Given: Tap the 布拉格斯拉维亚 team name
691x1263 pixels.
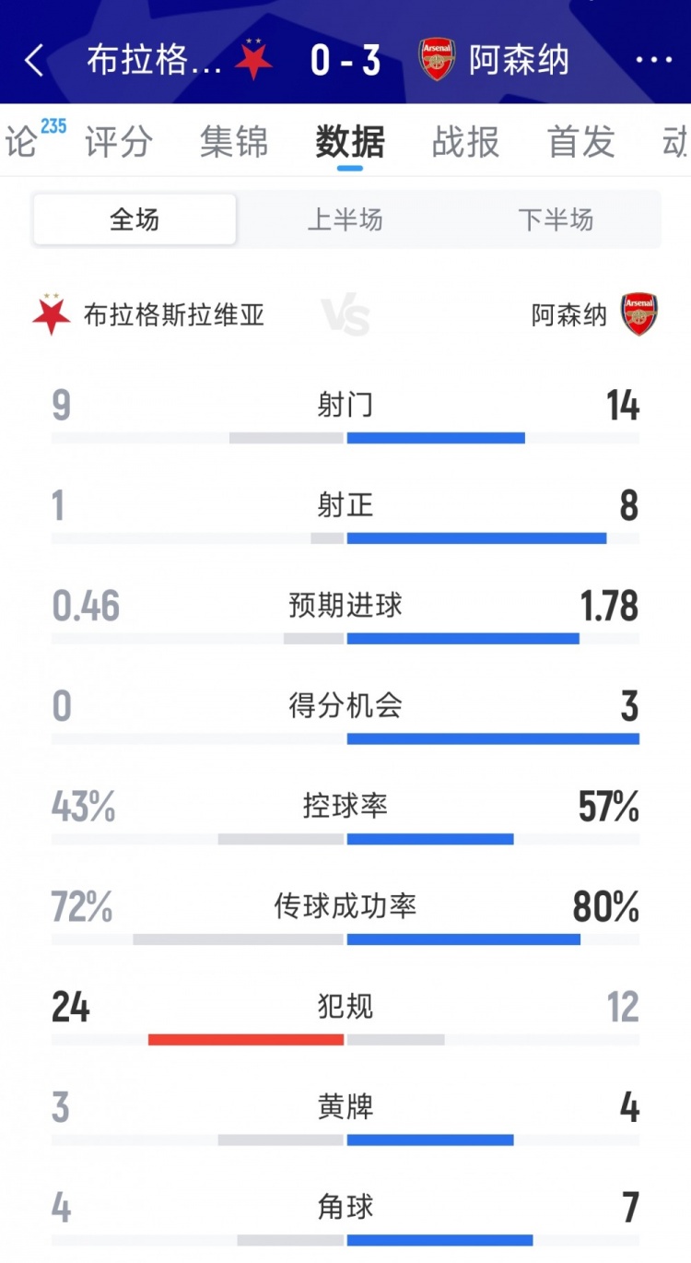Looking at the screenshot, I should pyautogui.click(x=174, y=315).
